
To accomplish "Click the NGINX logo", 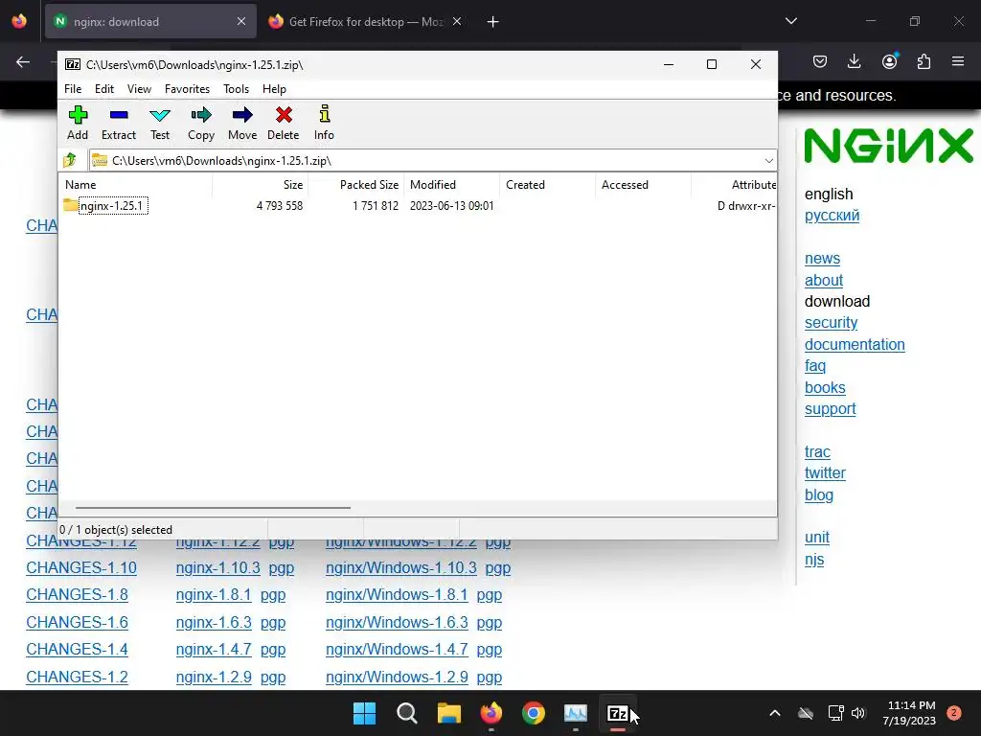I will 888,146.
